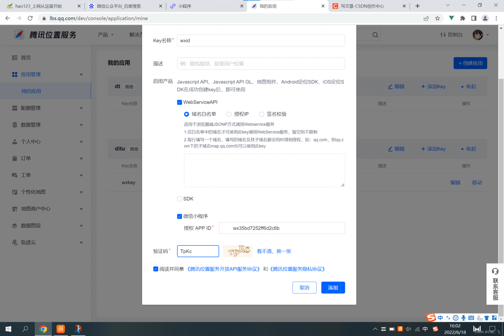Open the extensions puzzle icon
The width and height of the screenshot is (504, 336).
click(x=463, y=18)
